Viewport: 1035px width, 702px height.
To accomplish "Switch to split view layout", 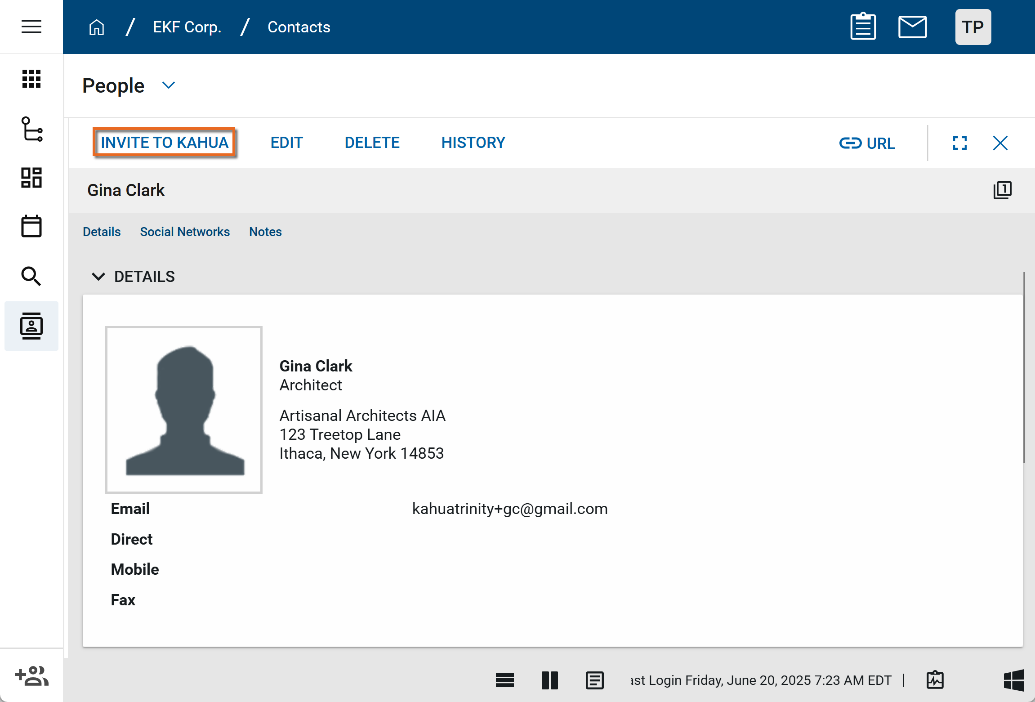I will (549, 680).
